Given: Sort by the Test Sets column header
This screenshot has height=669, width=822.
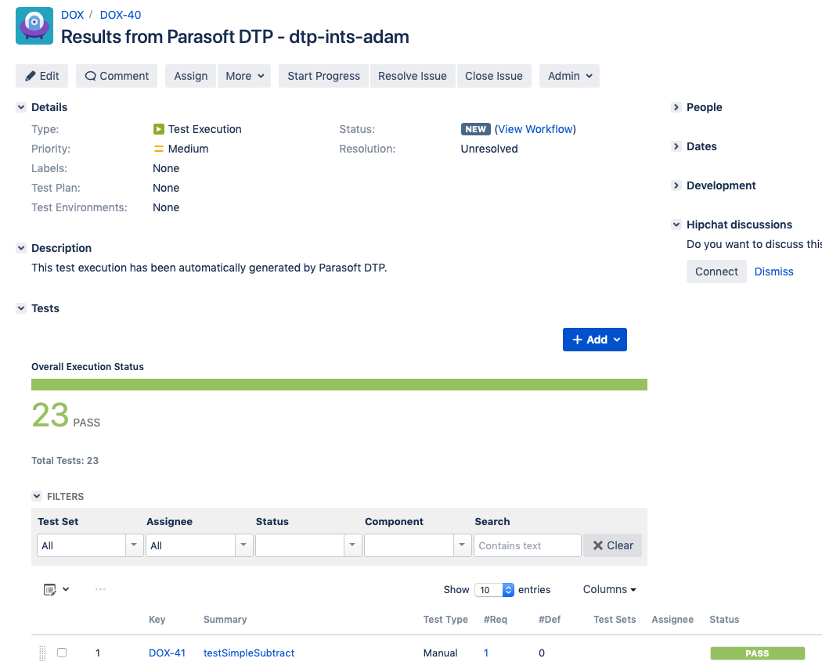Looking at the screenshot, I should (x=615, y=619).
